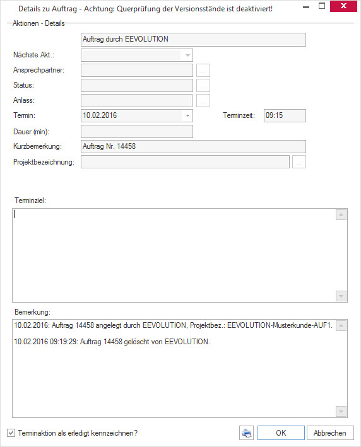The image size is (361, 447).
Task: Toggle Terminaktion als erledigt kennzeichnen checkbox
Action: [x=11, y=432]
